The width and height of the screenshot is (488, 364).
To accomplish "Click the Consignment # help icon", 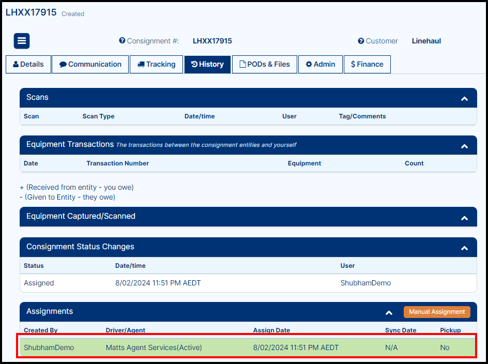I will pyautogui.click(x=122, y=41).
